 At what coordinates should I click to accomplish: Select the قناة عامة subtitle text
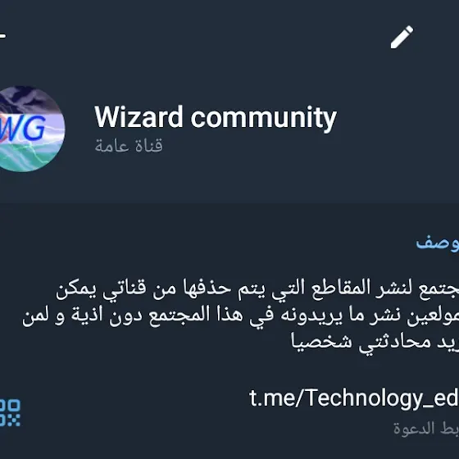(129, 146)
